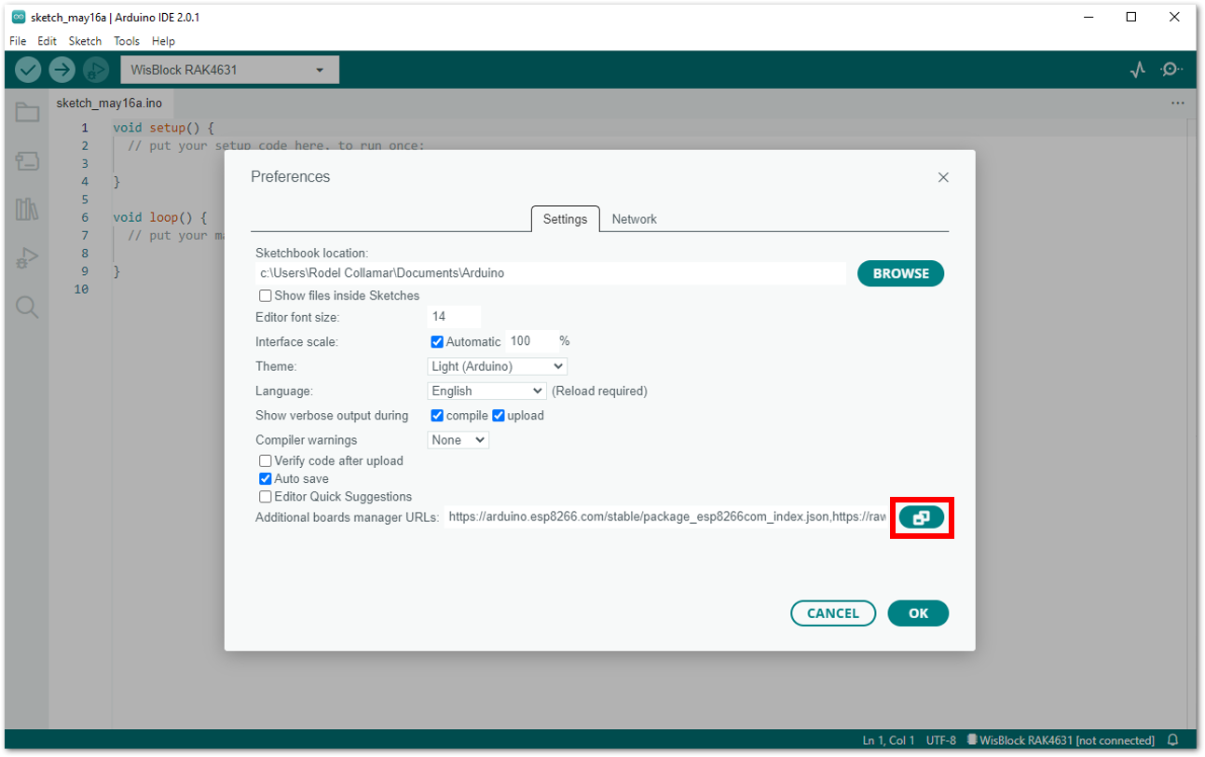The width and height of the screenshot is (1205, 757).
Task: Open the editor tab more options ellipsis
Action: (1178, 103)
